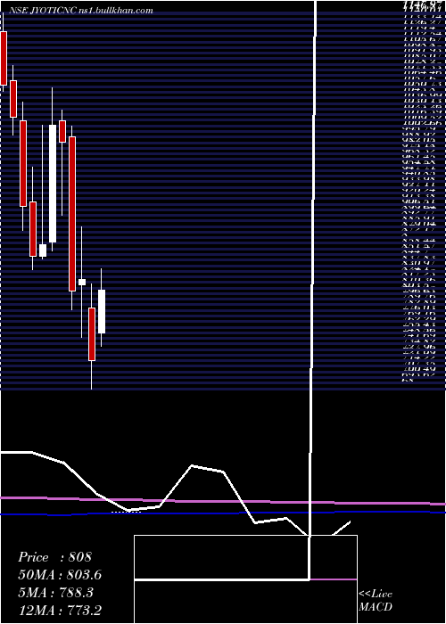Select the Price : 808 readout
Image resolution: width=446 pixels, height=624 pixels.
55,557
